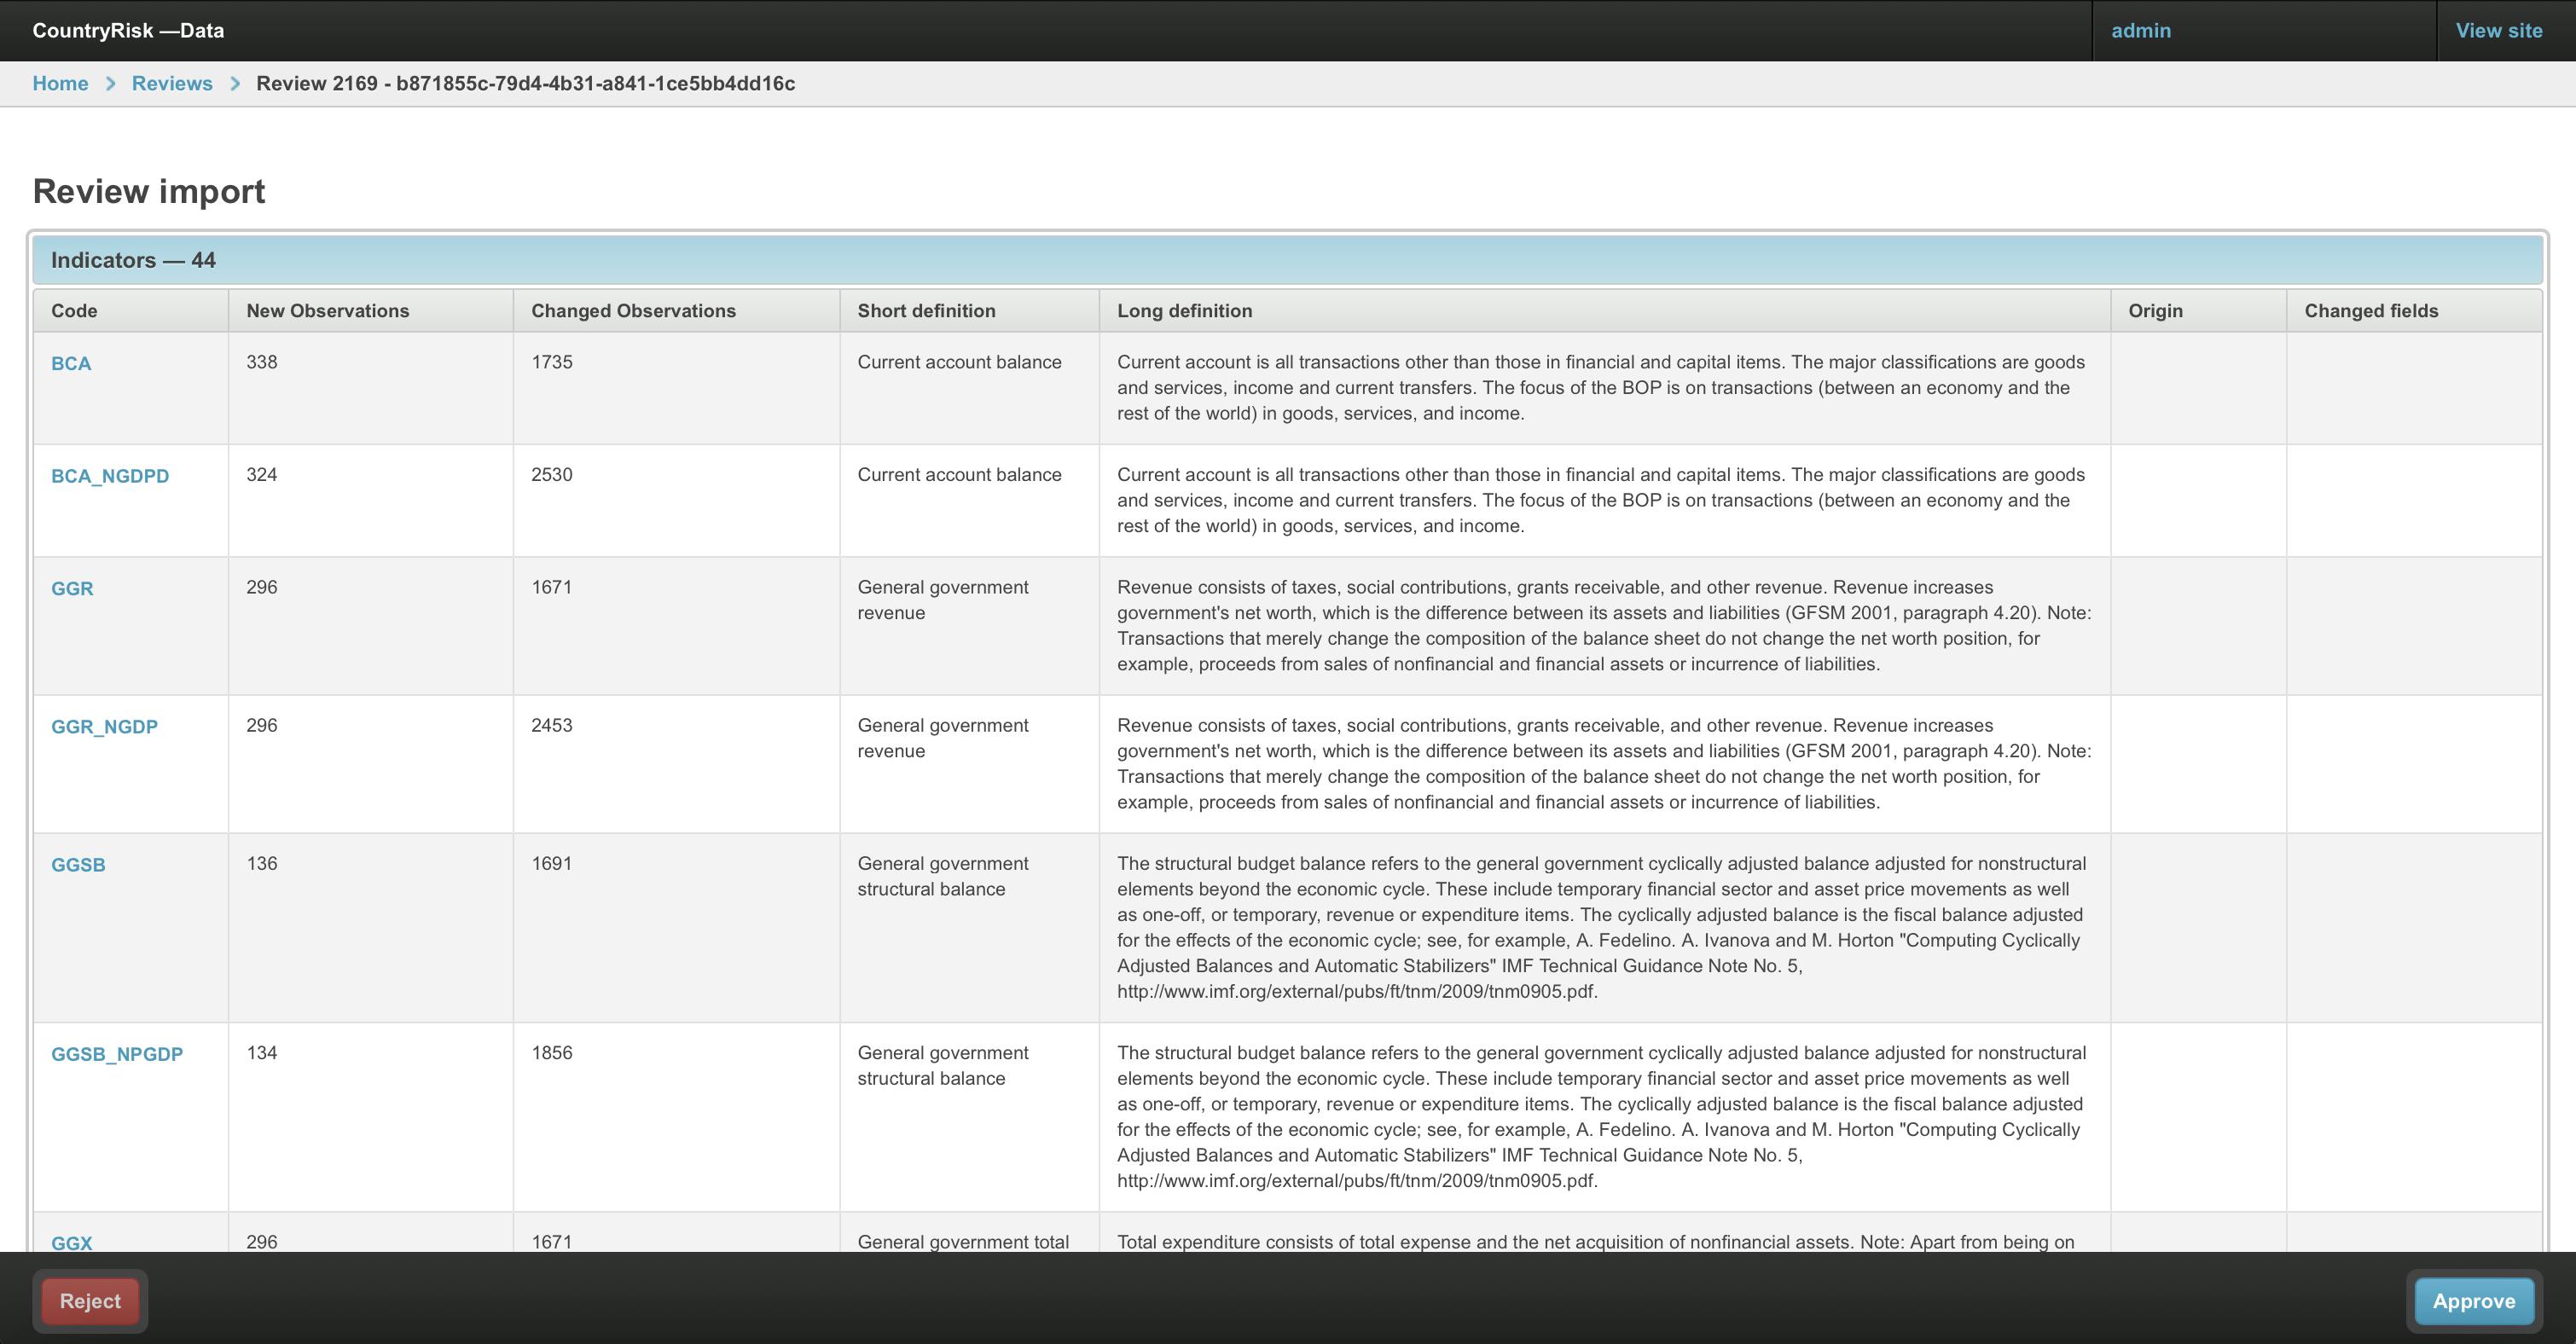Click the CountryRisk —Data title

[128, 30]
